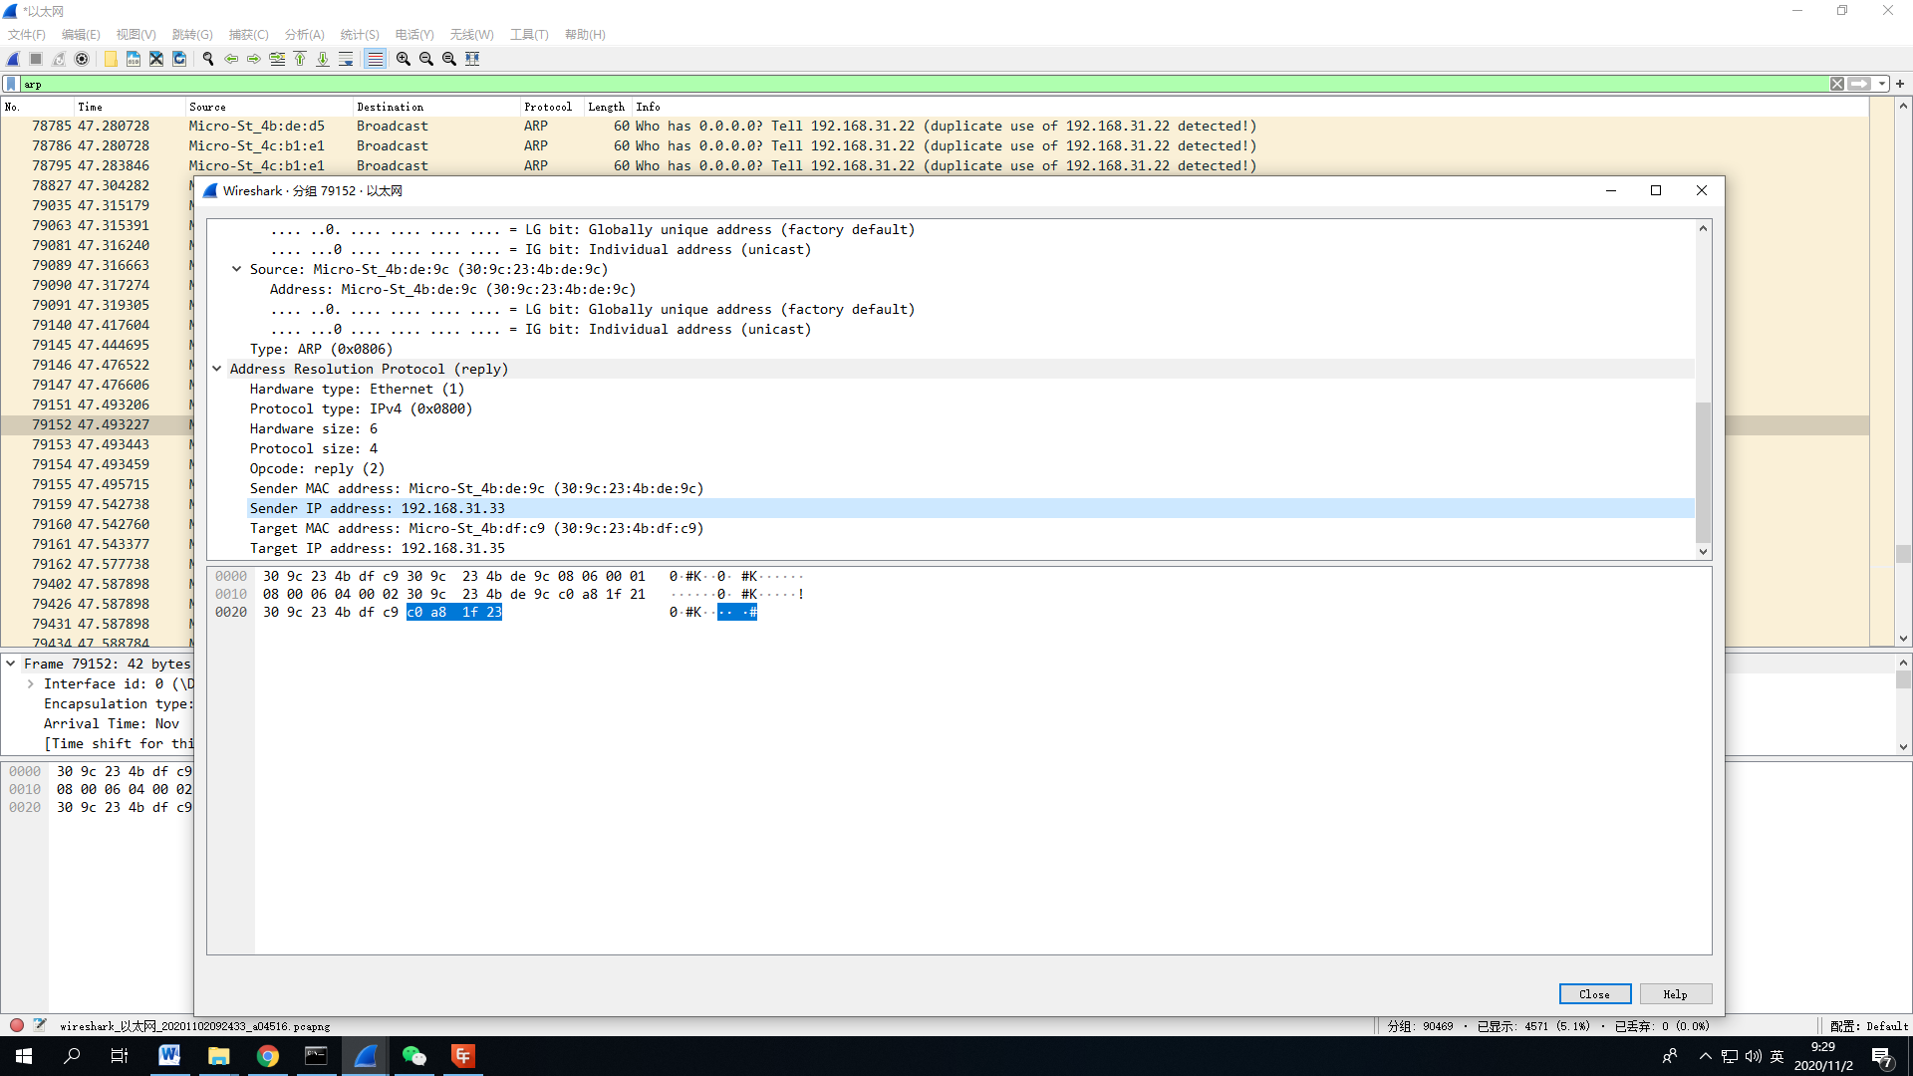The width and height of the screenshot is (1913, 1076).
Task: Reload the capture file icon
Action: coord(179,59)
